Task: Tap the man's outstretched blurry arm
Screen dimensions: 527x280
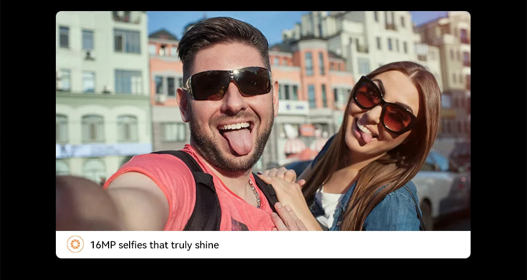Action: pos(111,204)
